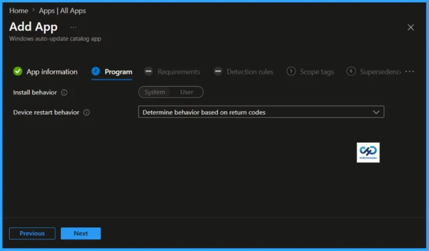The image size is (429, 251).
Task: Navigate to Apps | All Apps breadcrumb
Action: click(62, 10)
